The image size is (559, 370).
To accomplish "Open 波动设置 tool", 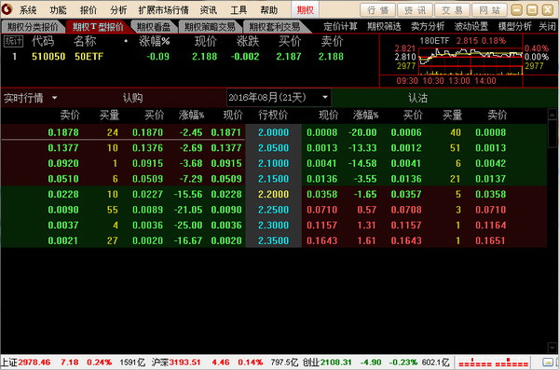I will [470, 26].
